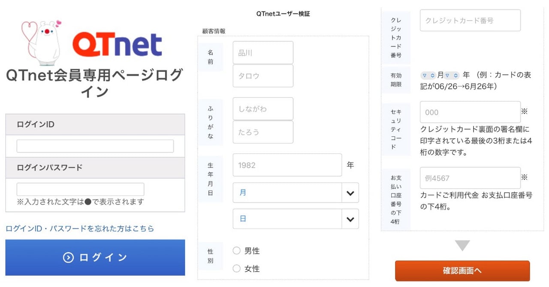
Task: Focus the ログインパスワード input field
Action: (x=80, y=189)
